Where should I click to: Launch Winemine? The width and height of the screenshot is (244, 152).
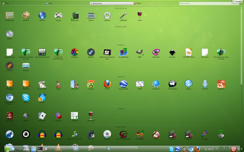coord(91,117)
